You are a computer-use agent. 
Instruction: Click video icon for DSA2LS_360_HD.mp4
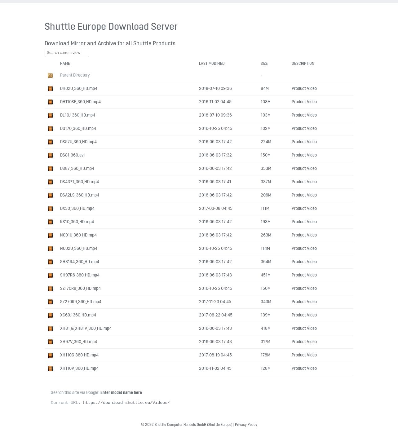tap(50, 195)
